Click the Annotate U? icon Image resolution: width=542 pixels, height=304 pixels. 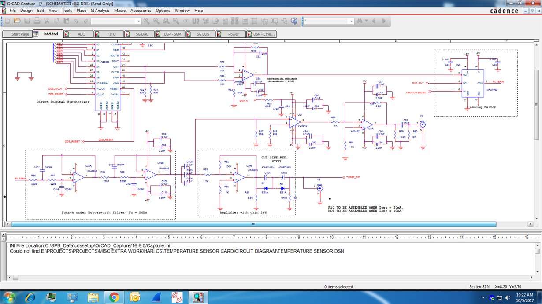pyautogui.click(x=196, y=21)
